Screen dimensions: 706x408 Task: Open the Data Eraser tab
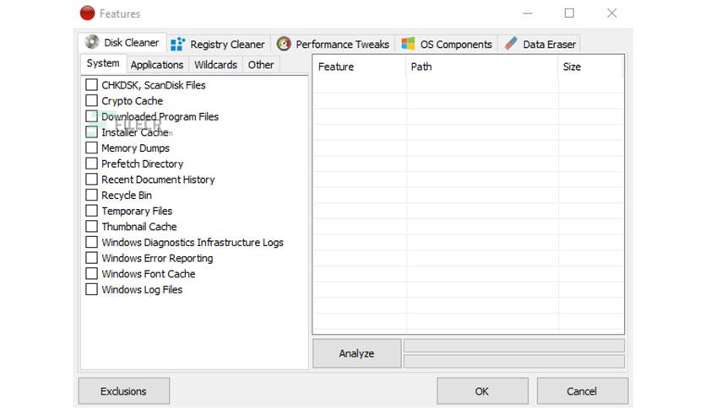coord(540,44)
